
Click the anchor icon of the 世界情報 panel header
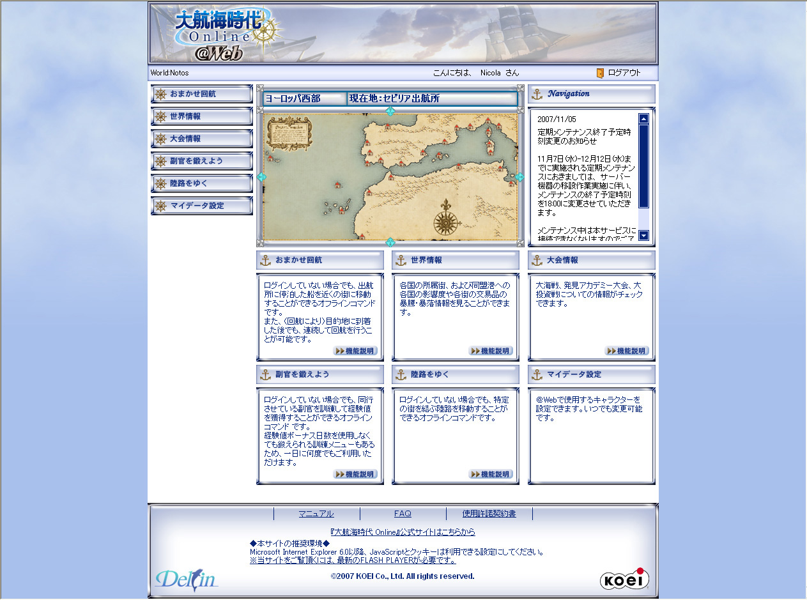pyautogui.click(x=401, y=261)
